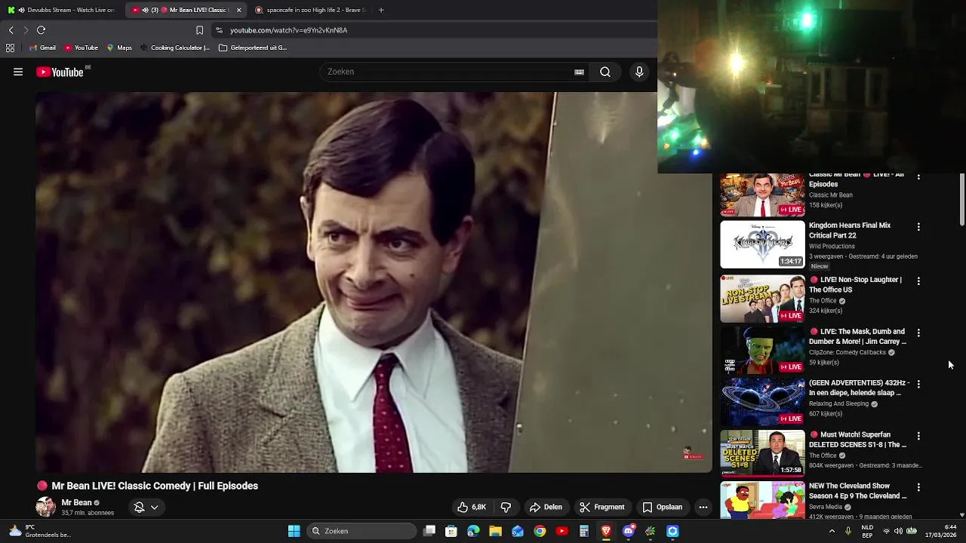Screen dimensions: 966x543
Task: Share the video with the Delen button
Action: 546,507
